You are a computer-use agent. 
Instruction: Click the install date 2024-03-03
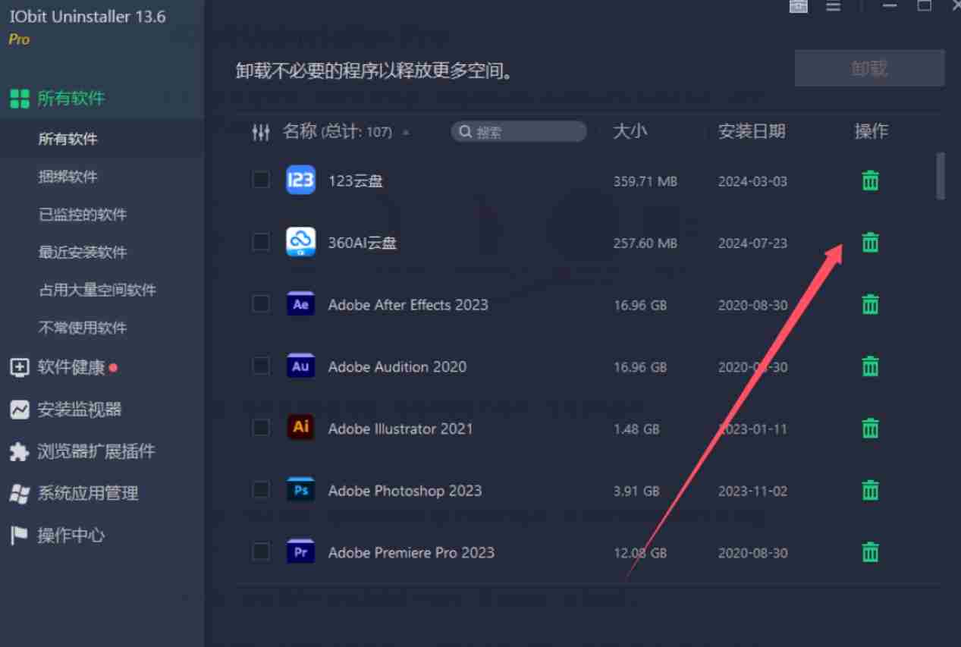point(753,181)
